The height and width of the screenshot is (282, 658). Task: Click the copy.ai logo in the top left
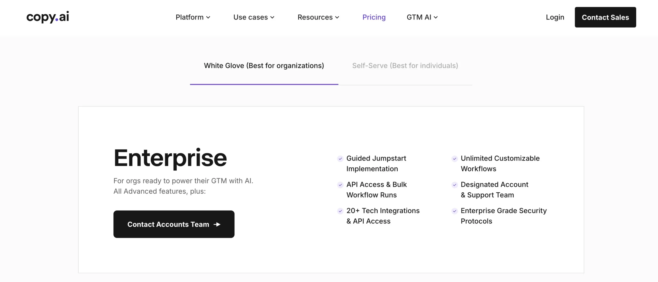coord(47,17)
